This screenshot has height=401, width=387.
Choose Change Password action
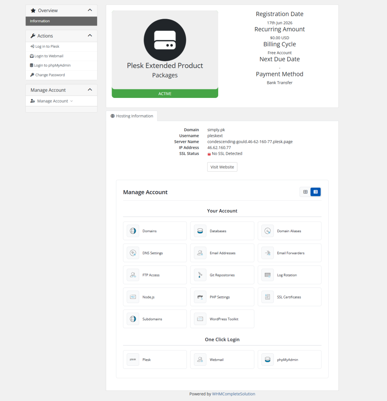[x=61, y=75]
